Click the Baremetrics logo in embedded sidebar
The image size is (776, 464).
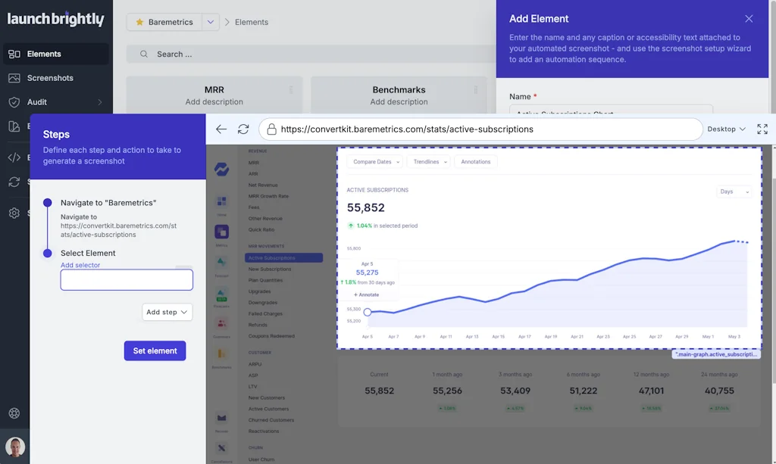(221, 170)
